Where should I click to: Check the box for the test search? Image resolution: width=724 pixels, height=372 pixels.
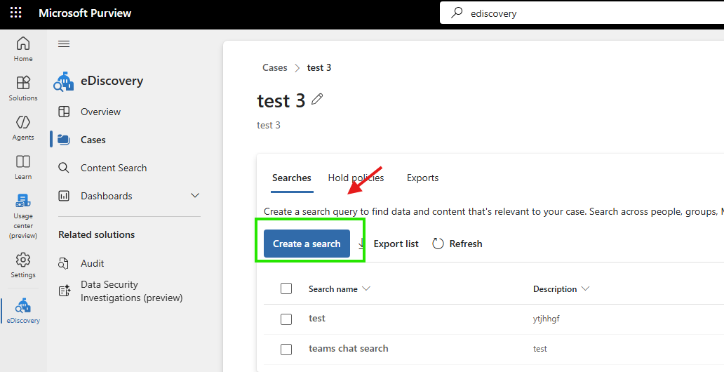coord(286,319)
